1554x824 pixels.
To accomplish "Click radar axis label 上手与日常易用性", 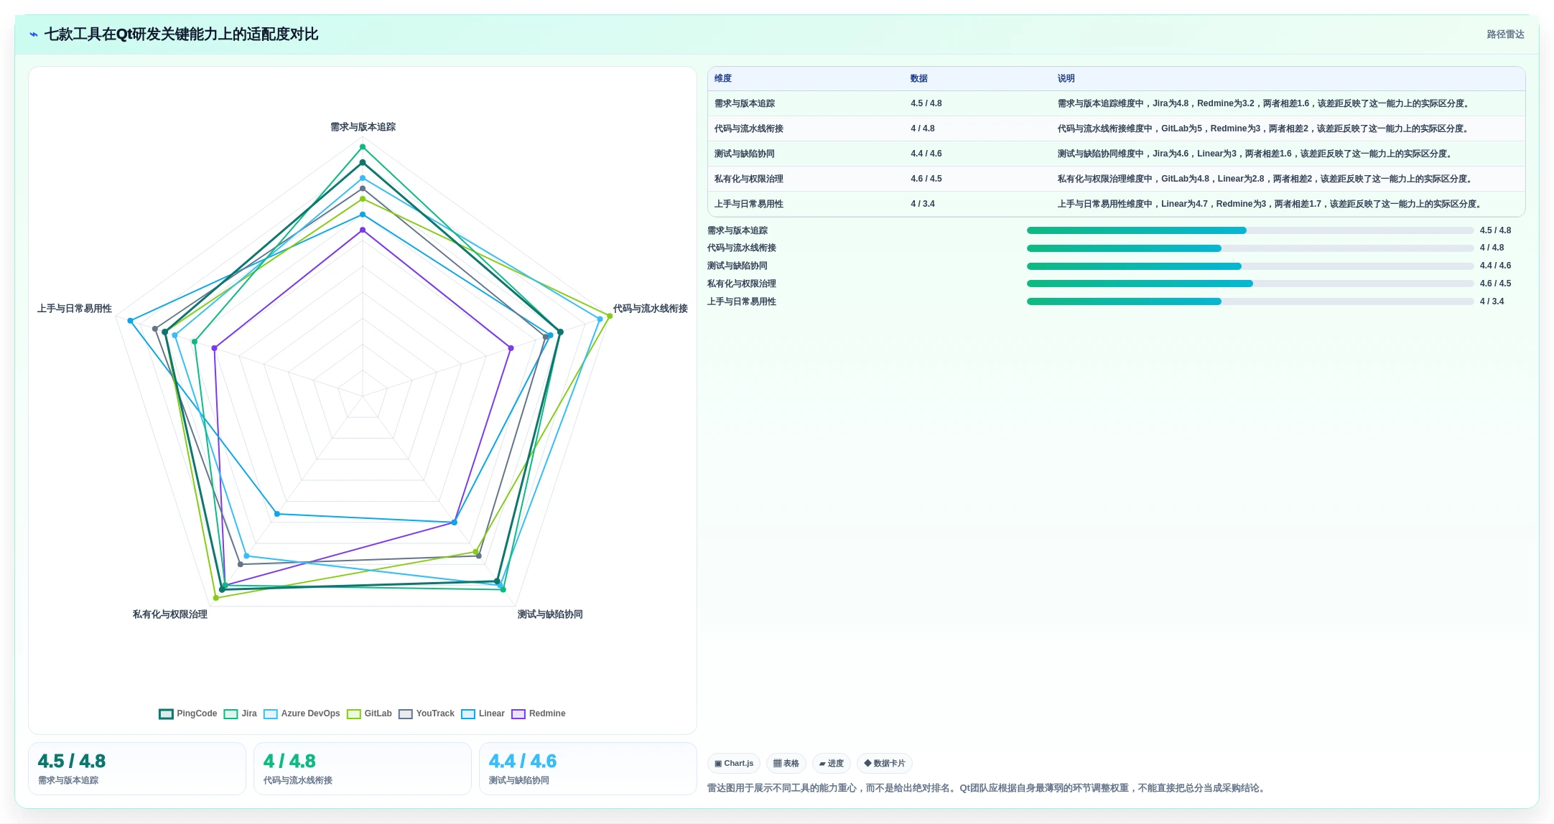I will tap(75, 309).
